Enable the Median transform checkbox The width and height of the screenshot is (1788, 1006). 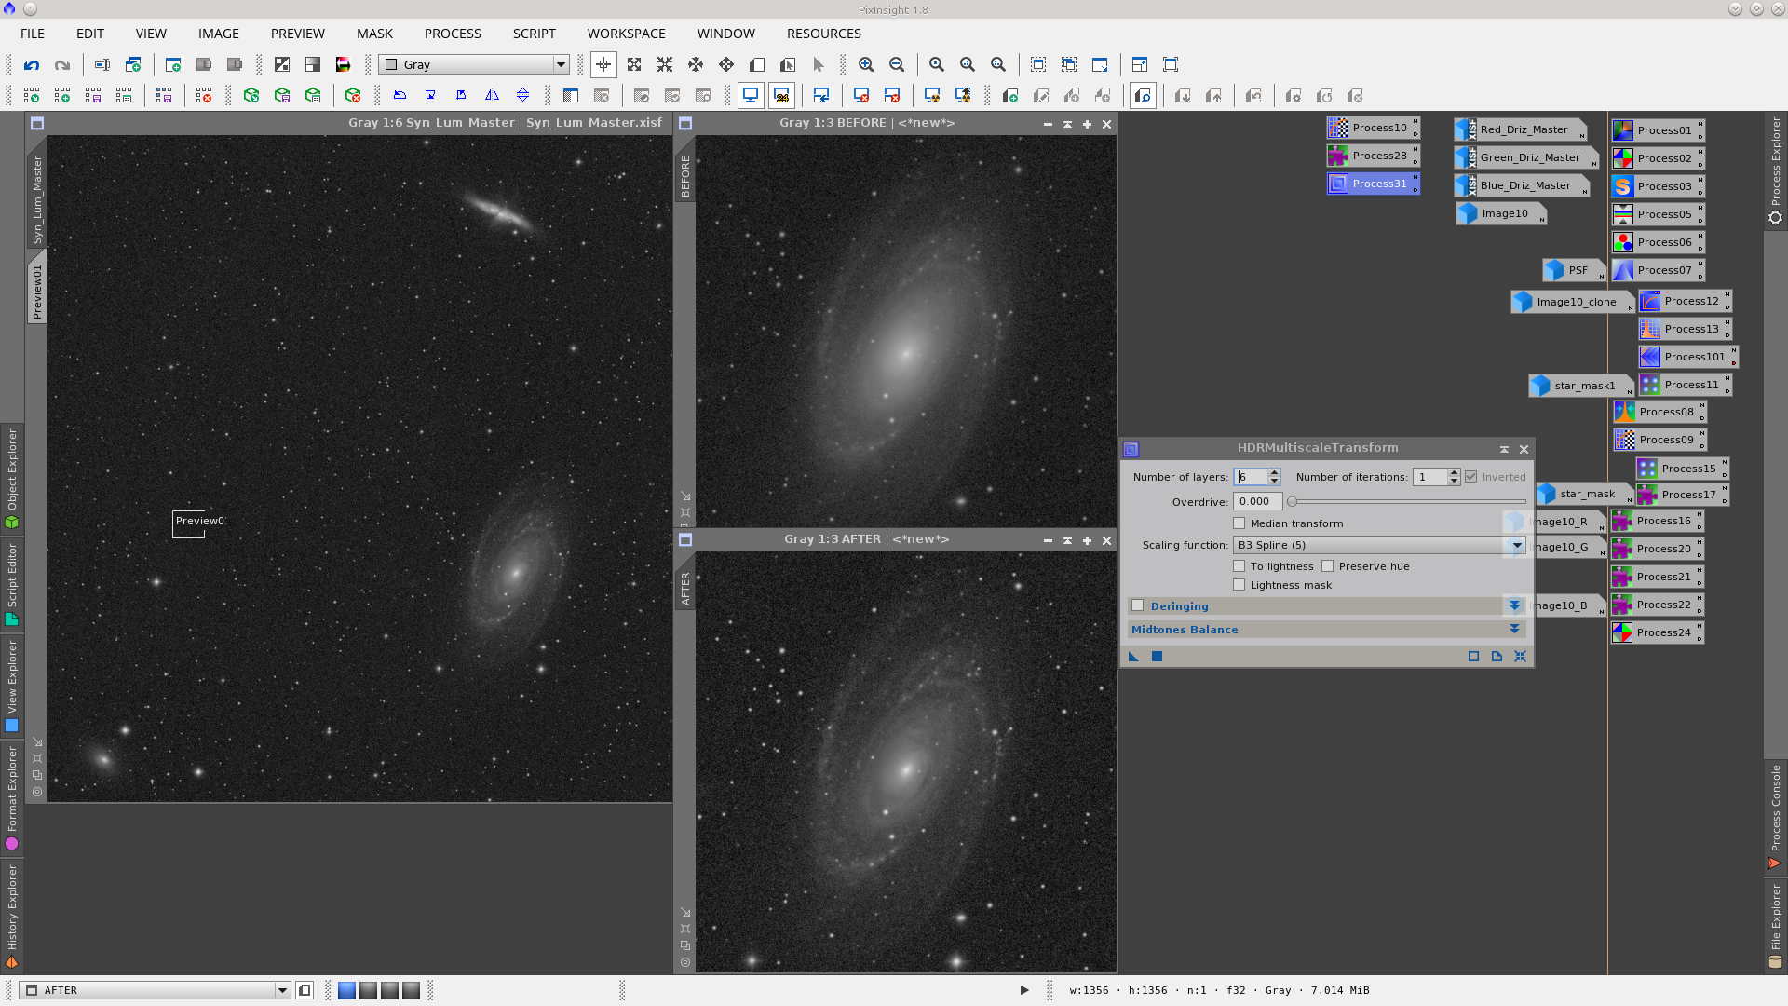[x=1239, y=523]
